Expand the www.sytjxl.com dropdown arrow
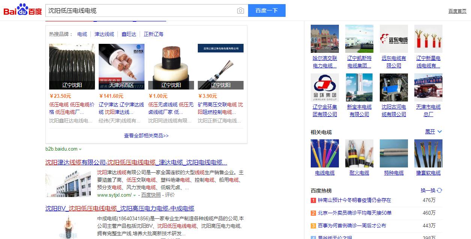471x239 pixels. 134,195
